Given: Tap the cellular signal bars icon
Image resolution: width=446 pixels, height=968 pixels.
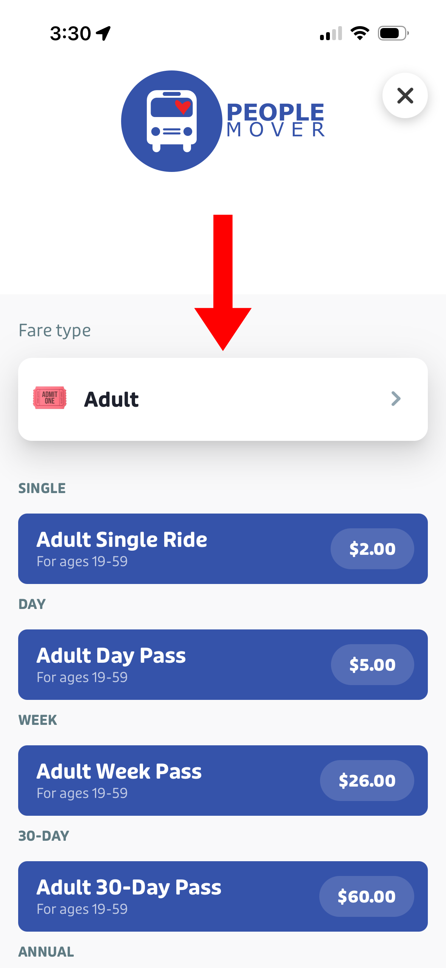Looking at the screenshot, I should [x=331, y=33].
